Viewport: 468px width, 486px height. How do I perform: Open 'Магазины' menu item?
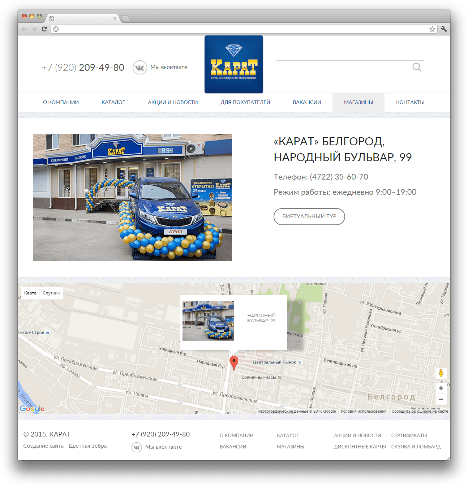(358, 102)
